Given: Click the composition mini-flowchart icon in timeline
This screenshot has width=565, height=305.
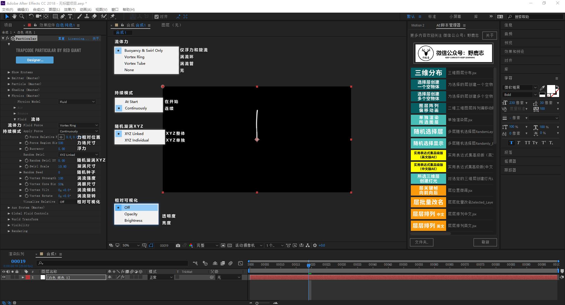Looking at the screenshot, I should pyautogui.click(x=195, y=263).
